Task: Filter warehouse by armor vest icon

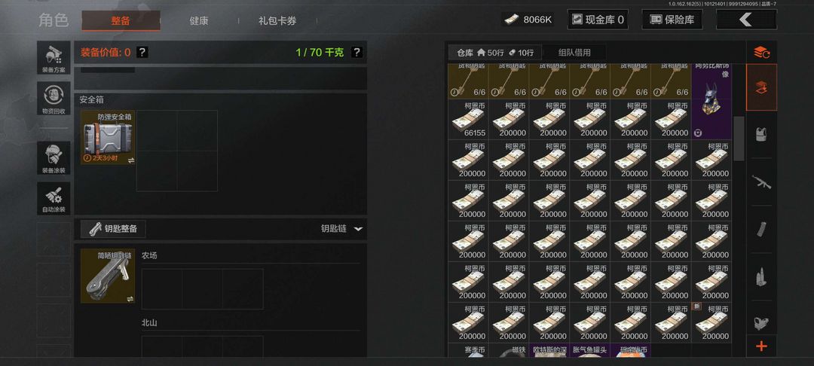Action: (x=761, y=133)
